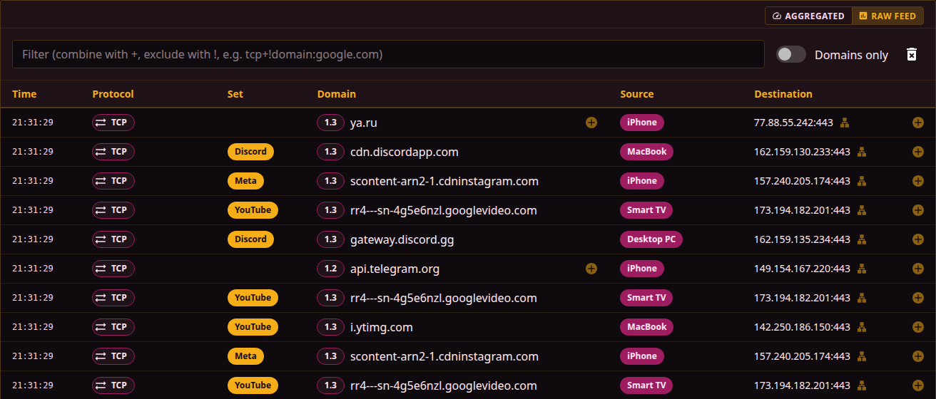Switch to the Aggregated view tab

pyautogui.click(x=808, y=16)
